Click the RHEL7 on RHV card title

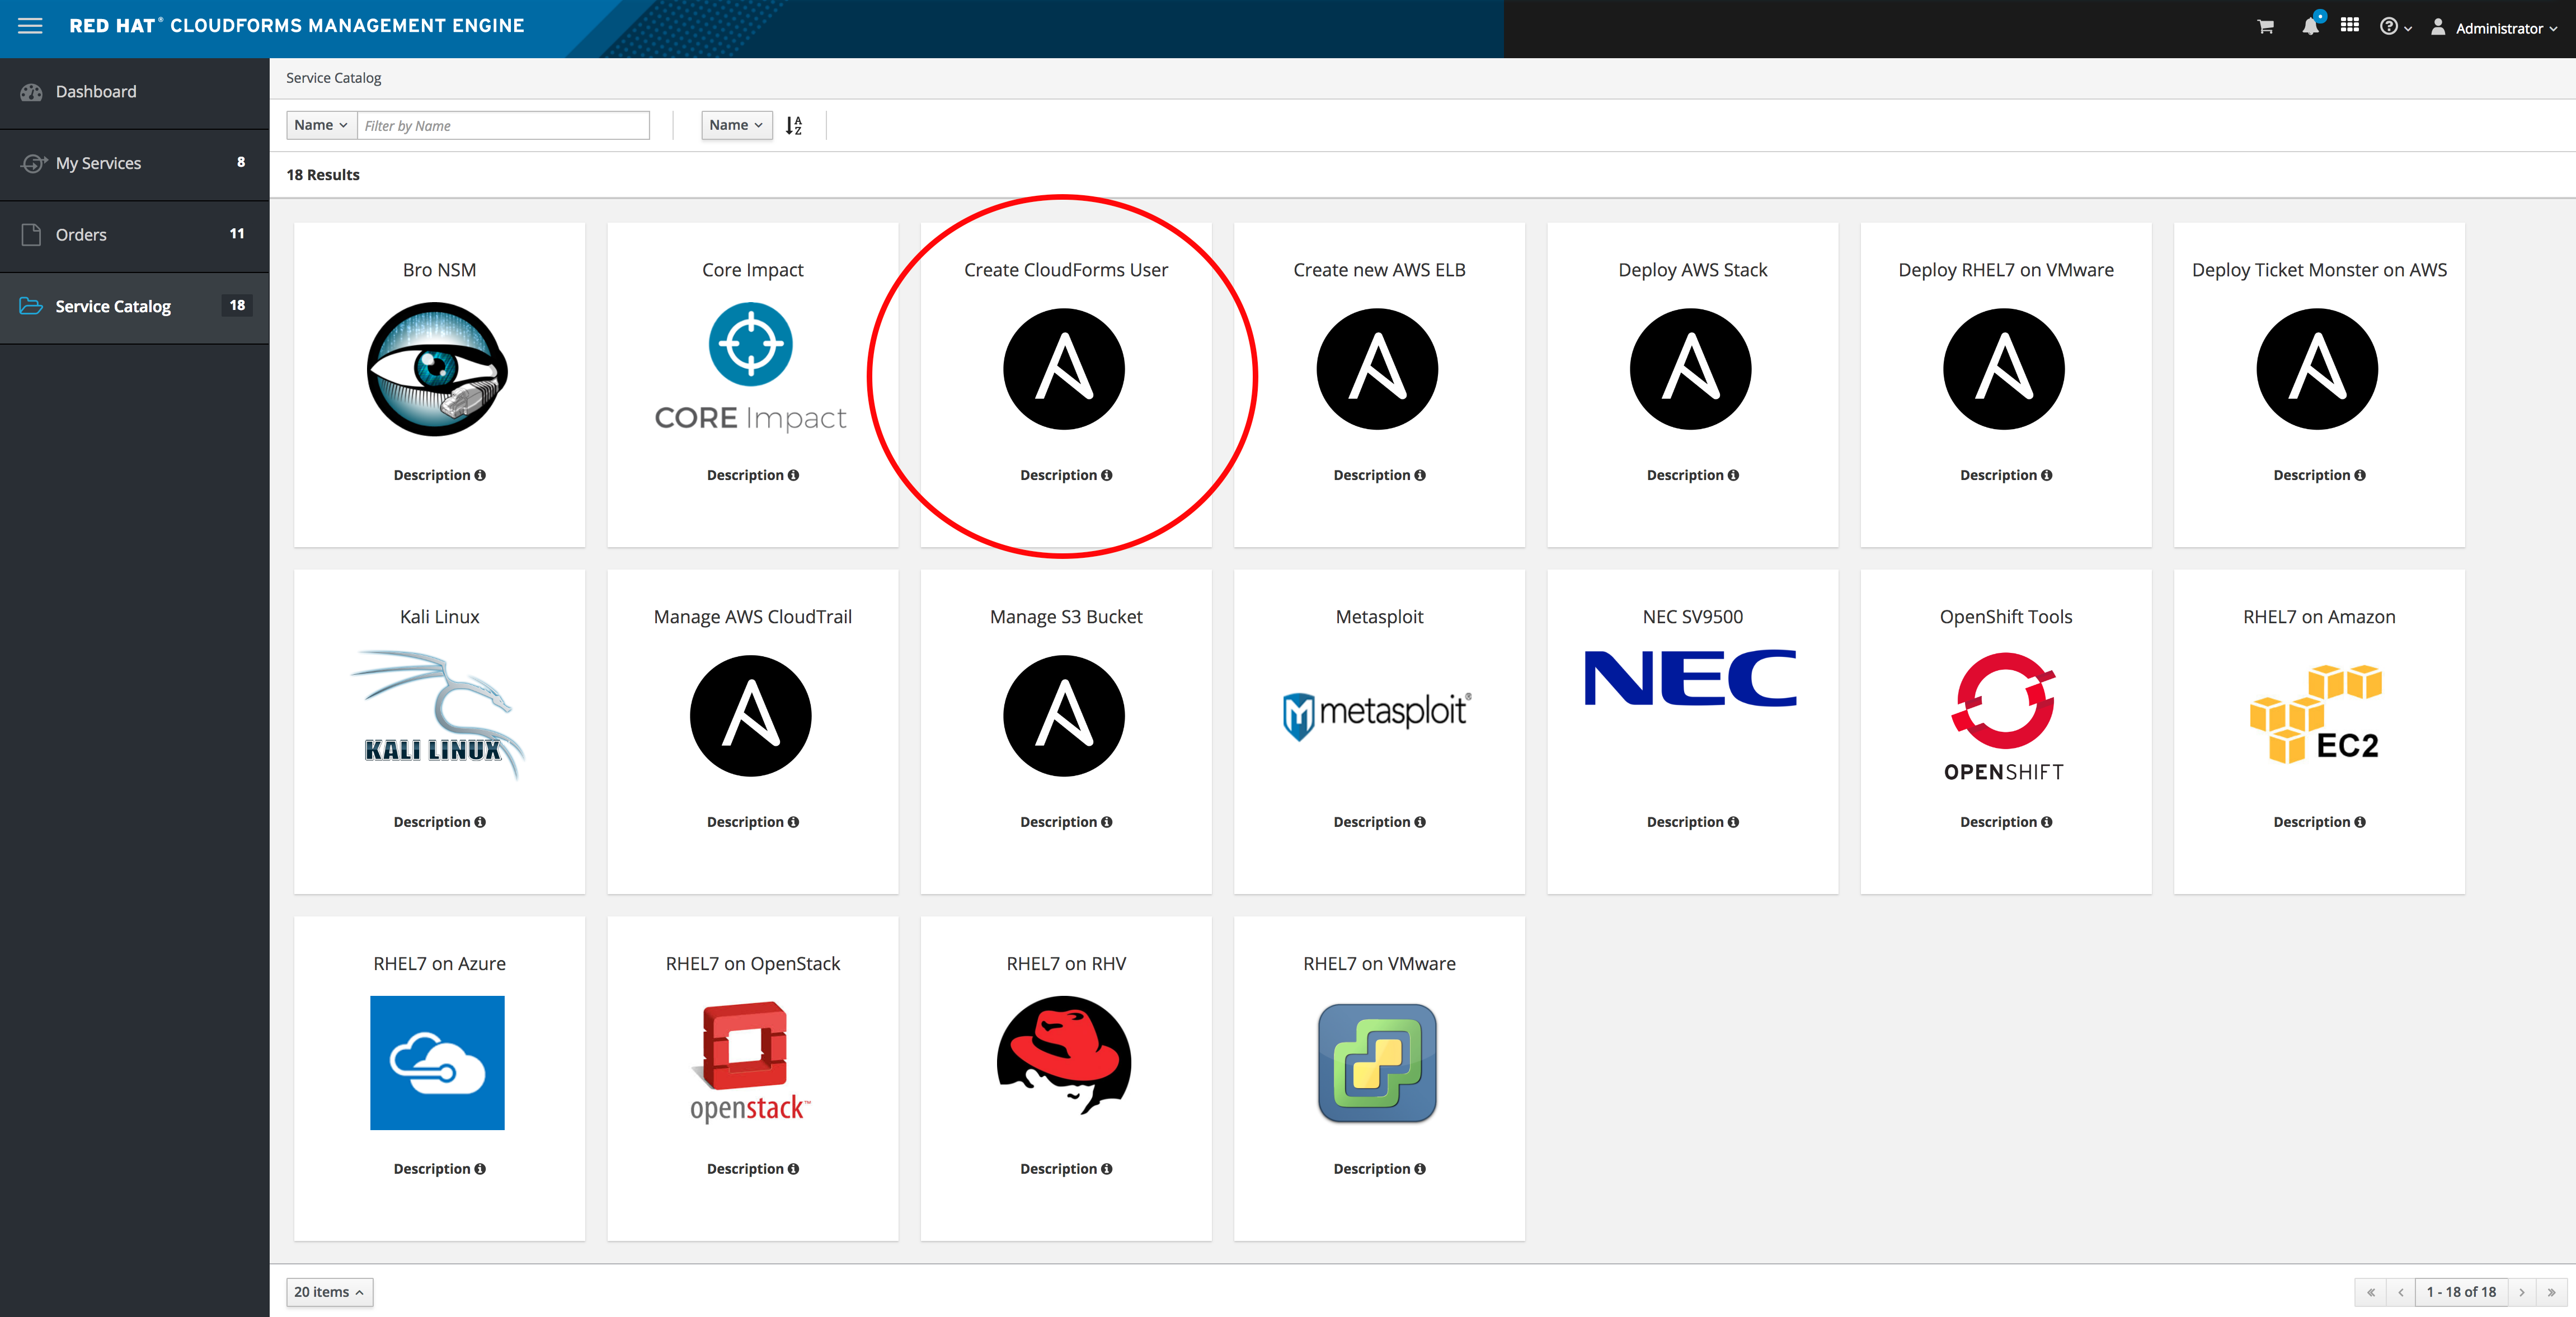(x=1066, y=964)
